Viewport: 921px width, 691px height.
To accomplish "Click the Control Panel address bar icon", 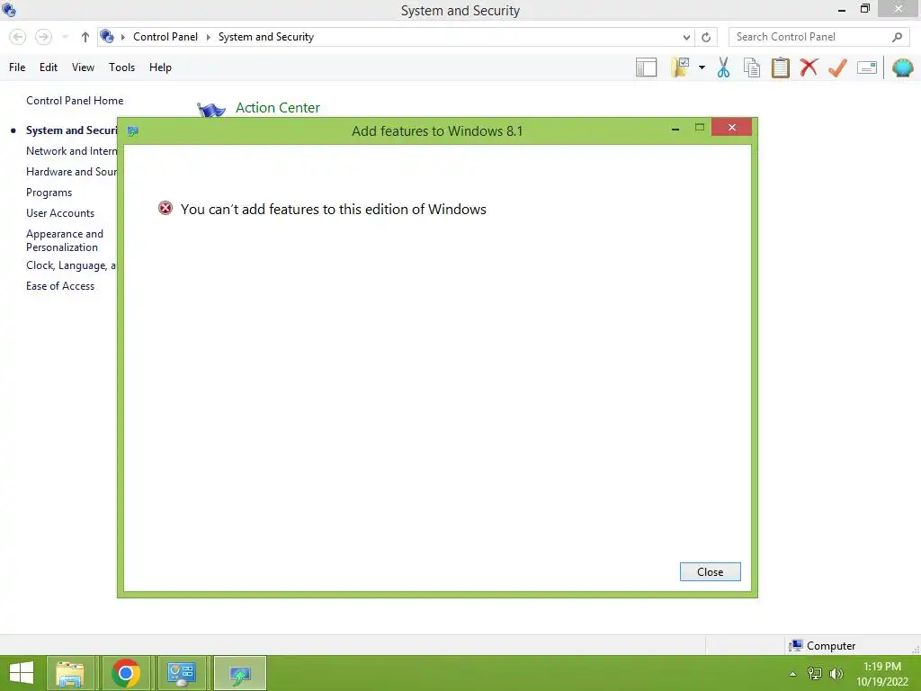I will [x=107, y=36].
